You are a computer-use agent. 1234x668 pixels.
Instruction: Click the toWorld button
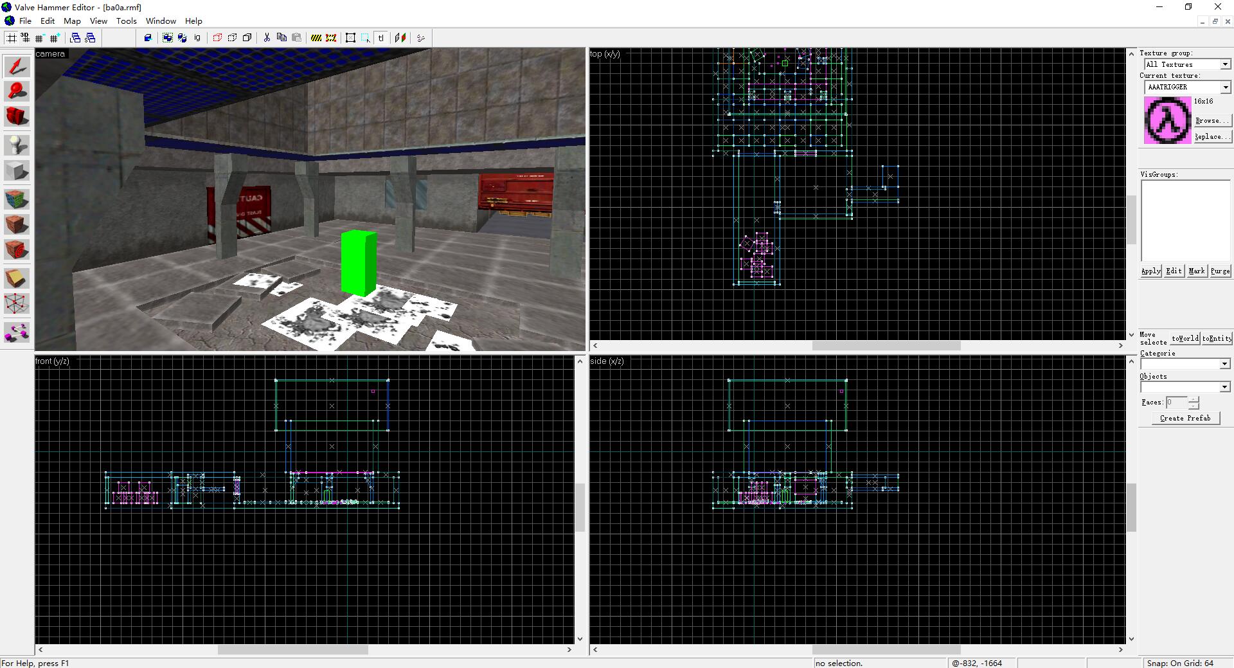[1185, 338]
